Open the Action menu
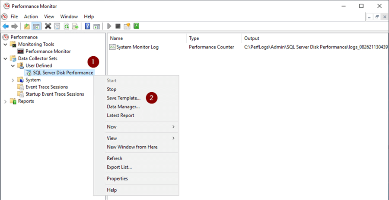389x200 pixels. (31, 16)
